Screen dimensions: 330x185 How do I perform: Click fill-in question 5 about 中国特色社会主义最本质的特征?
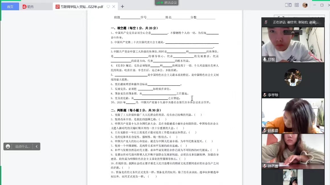click(x=165, y=77)
